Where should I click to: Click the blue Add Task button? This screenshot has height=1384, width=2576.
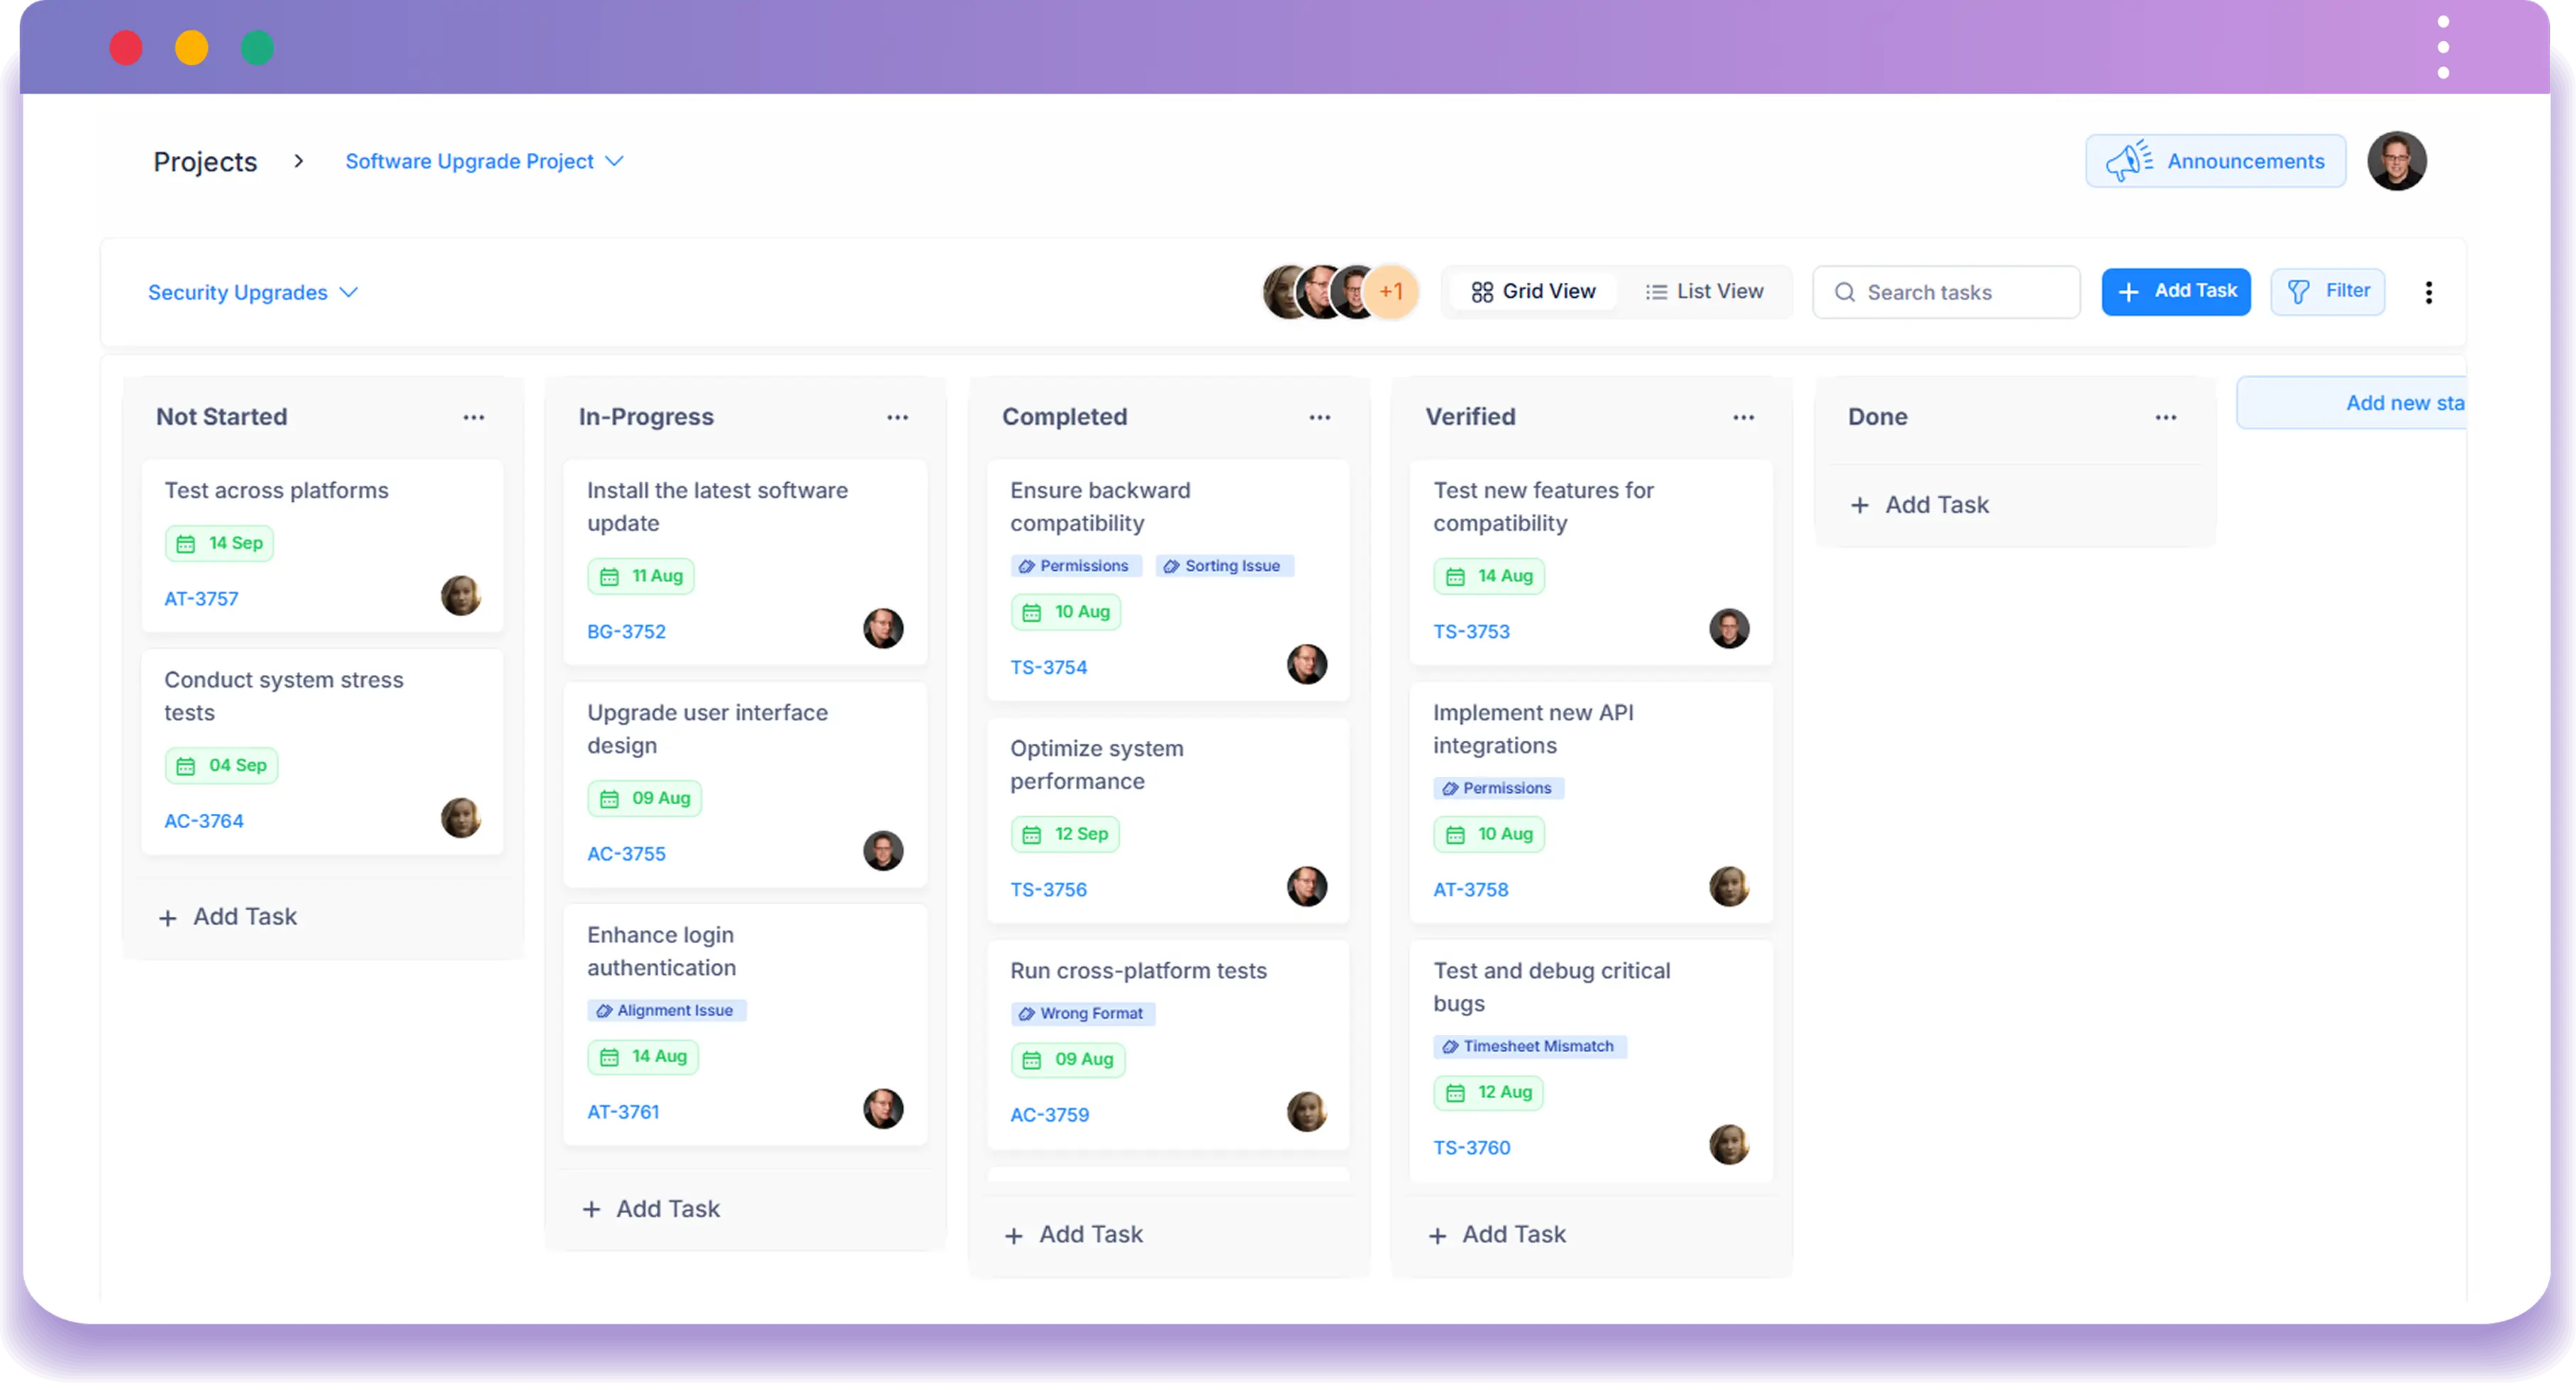(2176, 291)
